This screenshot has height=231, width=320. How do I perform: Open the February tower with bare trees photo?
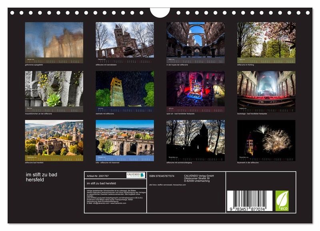point(125,40)
